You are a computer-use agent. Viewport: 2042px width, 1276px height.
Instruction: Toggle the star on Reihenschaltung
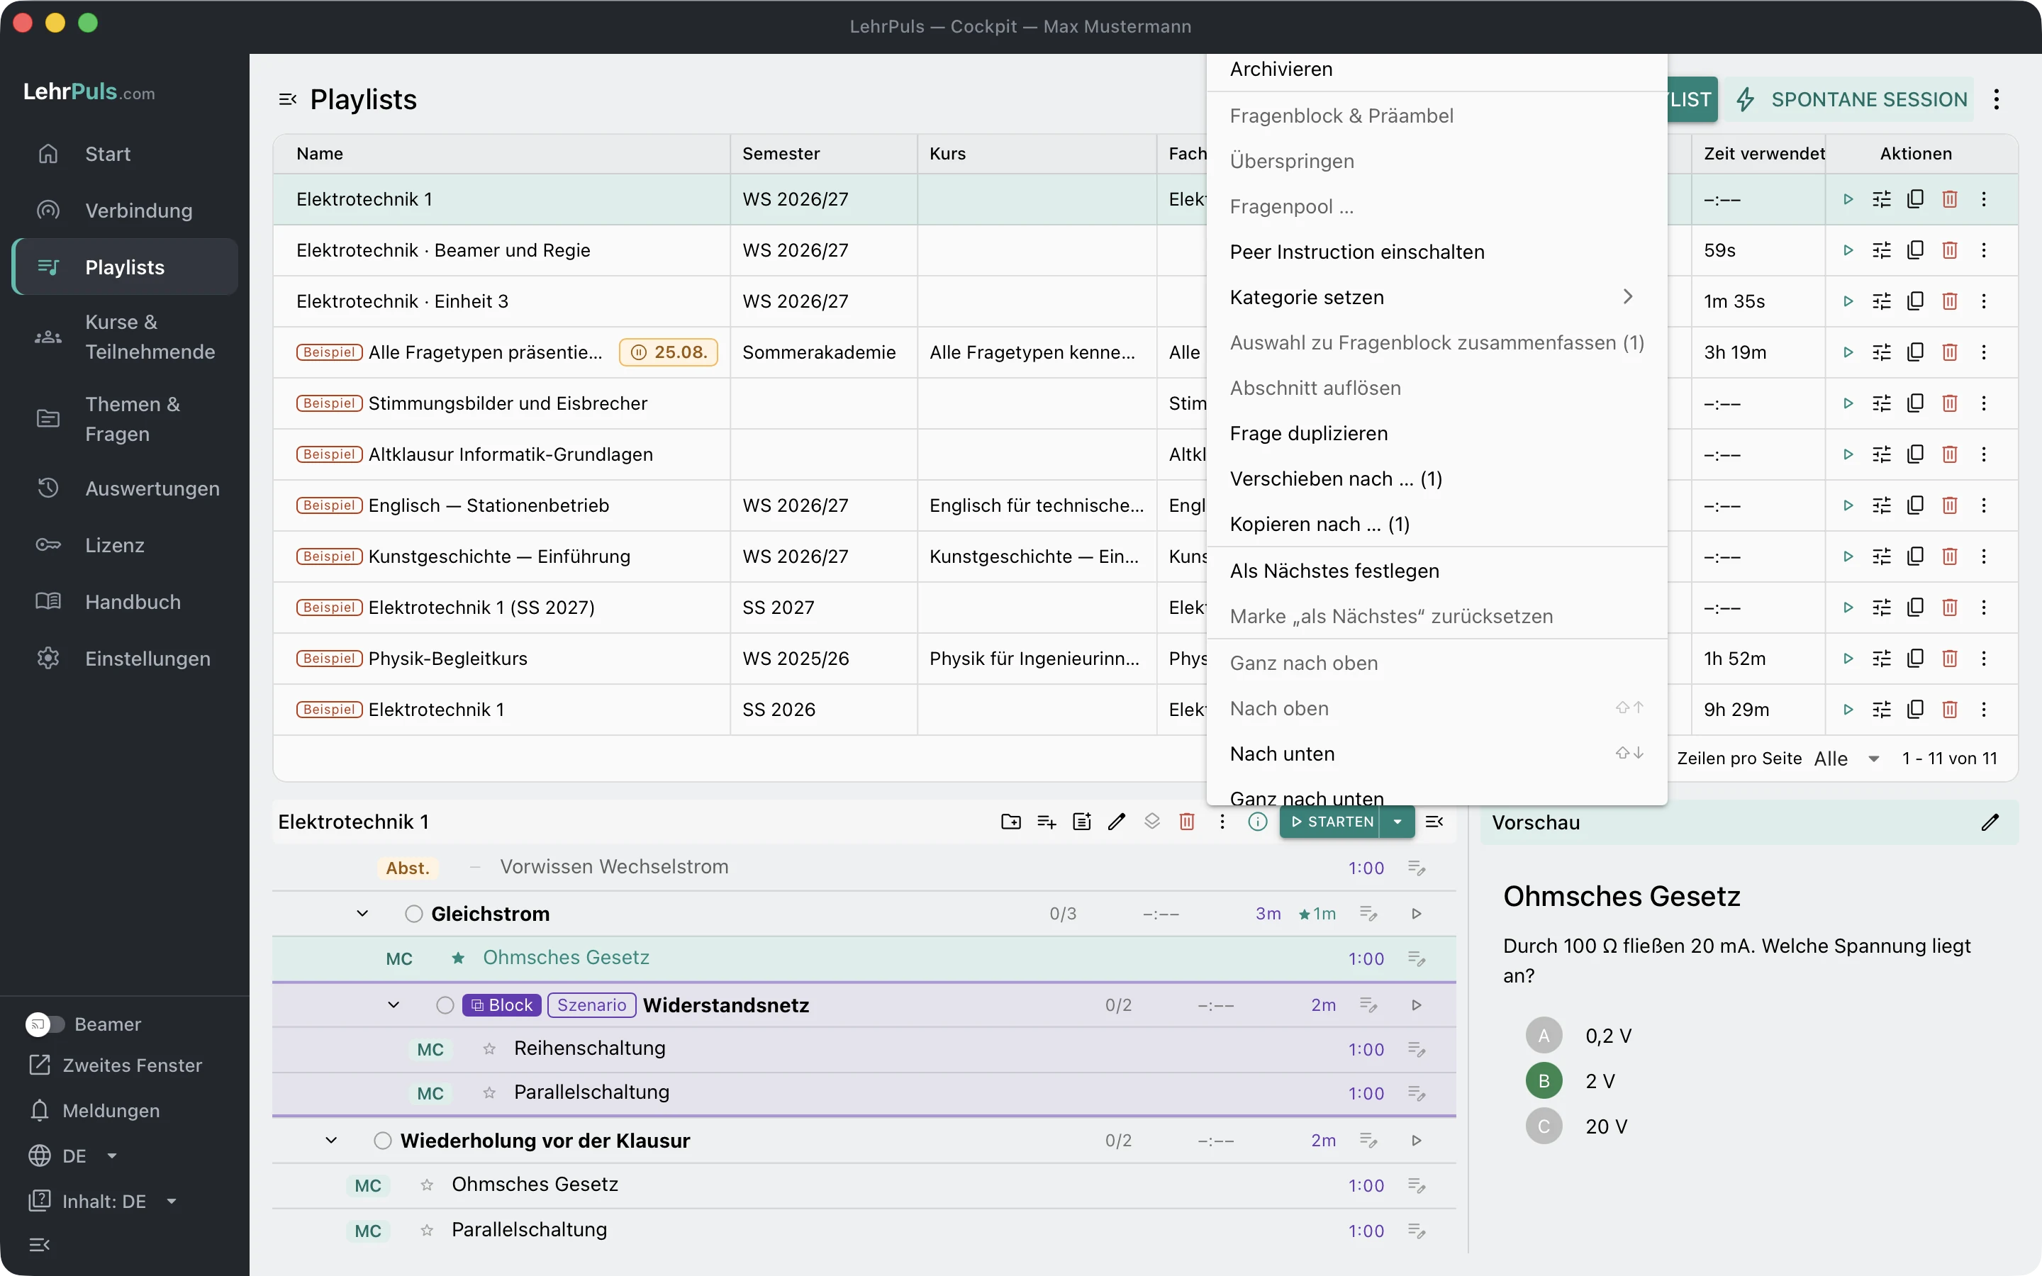click(489, 1048)
